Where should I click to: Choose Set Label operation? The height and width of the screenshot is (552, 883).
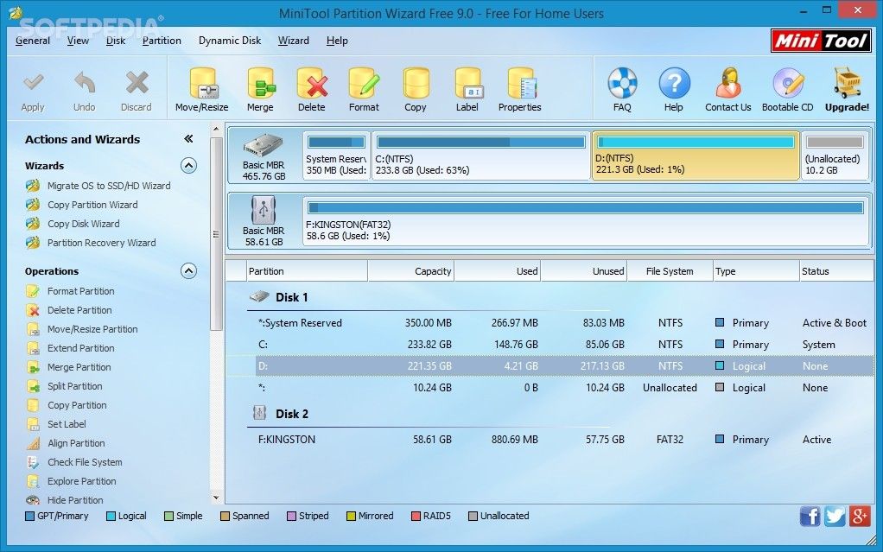67,424
